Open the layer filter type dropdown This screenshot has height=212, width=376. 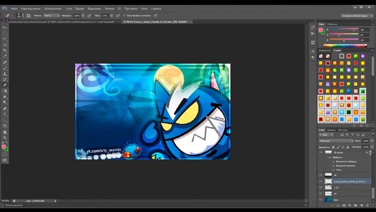pyautogui.click(x=326, y=135)
